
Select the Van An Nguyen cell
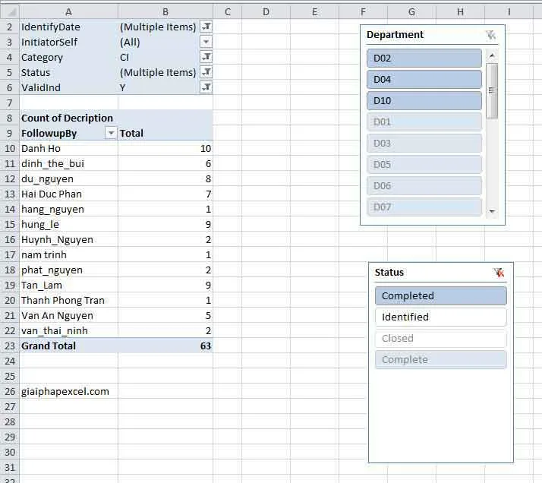(68, 316)
